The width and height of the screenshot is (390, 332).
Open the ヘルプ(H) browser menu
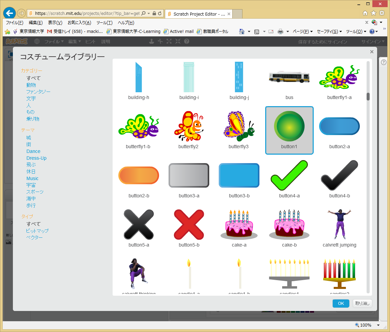pyautogui.click(x=126, y=23)
